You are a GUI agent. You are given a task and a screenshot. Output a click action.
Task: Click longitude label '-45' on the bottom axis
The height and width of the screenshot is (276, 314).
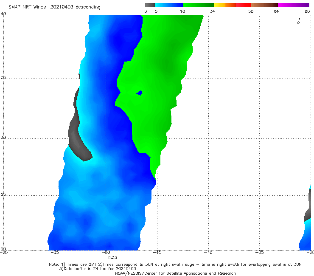pos(157,252)
